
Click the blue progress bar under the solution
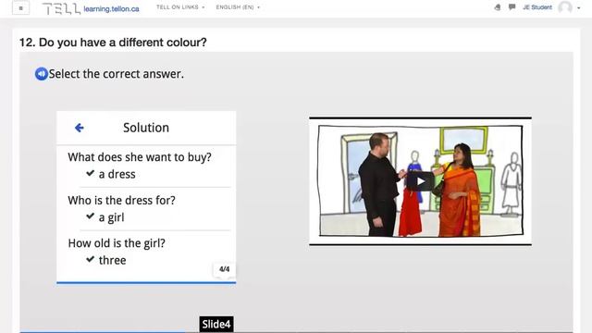146,282
